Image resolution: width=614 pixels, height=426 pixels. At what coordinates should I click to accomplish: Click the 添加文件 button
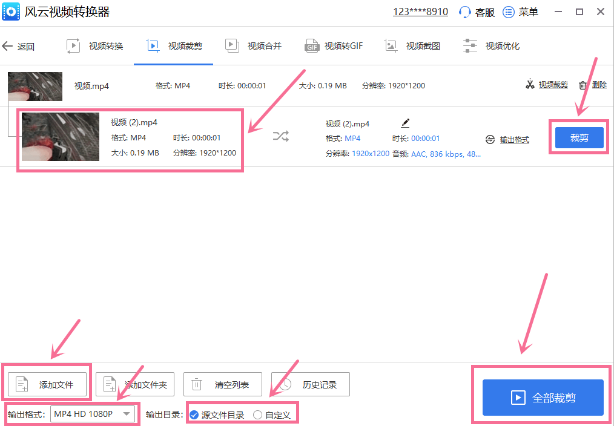(x=47, y=384)
